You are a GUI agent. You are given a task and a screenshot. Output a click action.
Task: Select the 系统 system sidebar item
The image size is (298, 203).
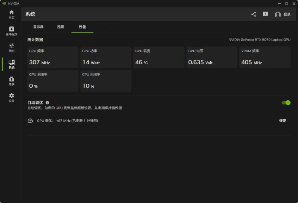[12, 64]
